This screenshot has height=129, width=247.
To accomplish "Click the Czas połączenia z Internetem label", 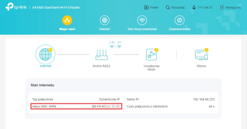I will coord(148,106).
